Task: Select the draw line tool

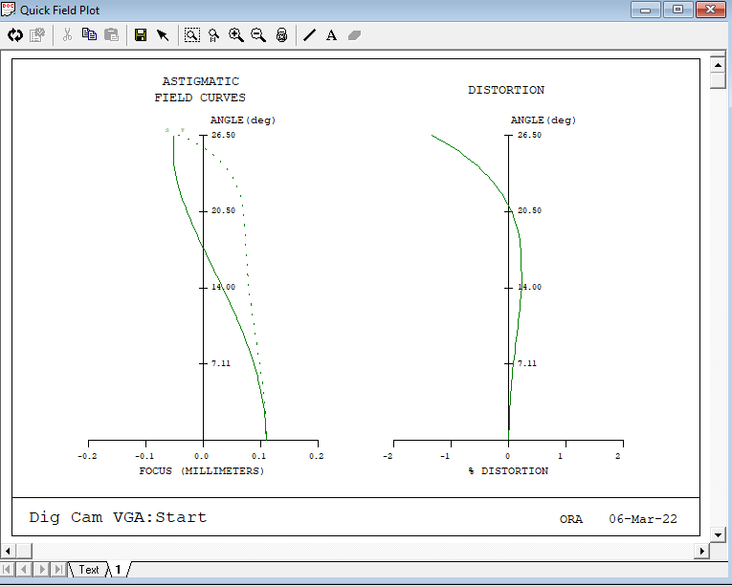Action: [x=309, y=35]
